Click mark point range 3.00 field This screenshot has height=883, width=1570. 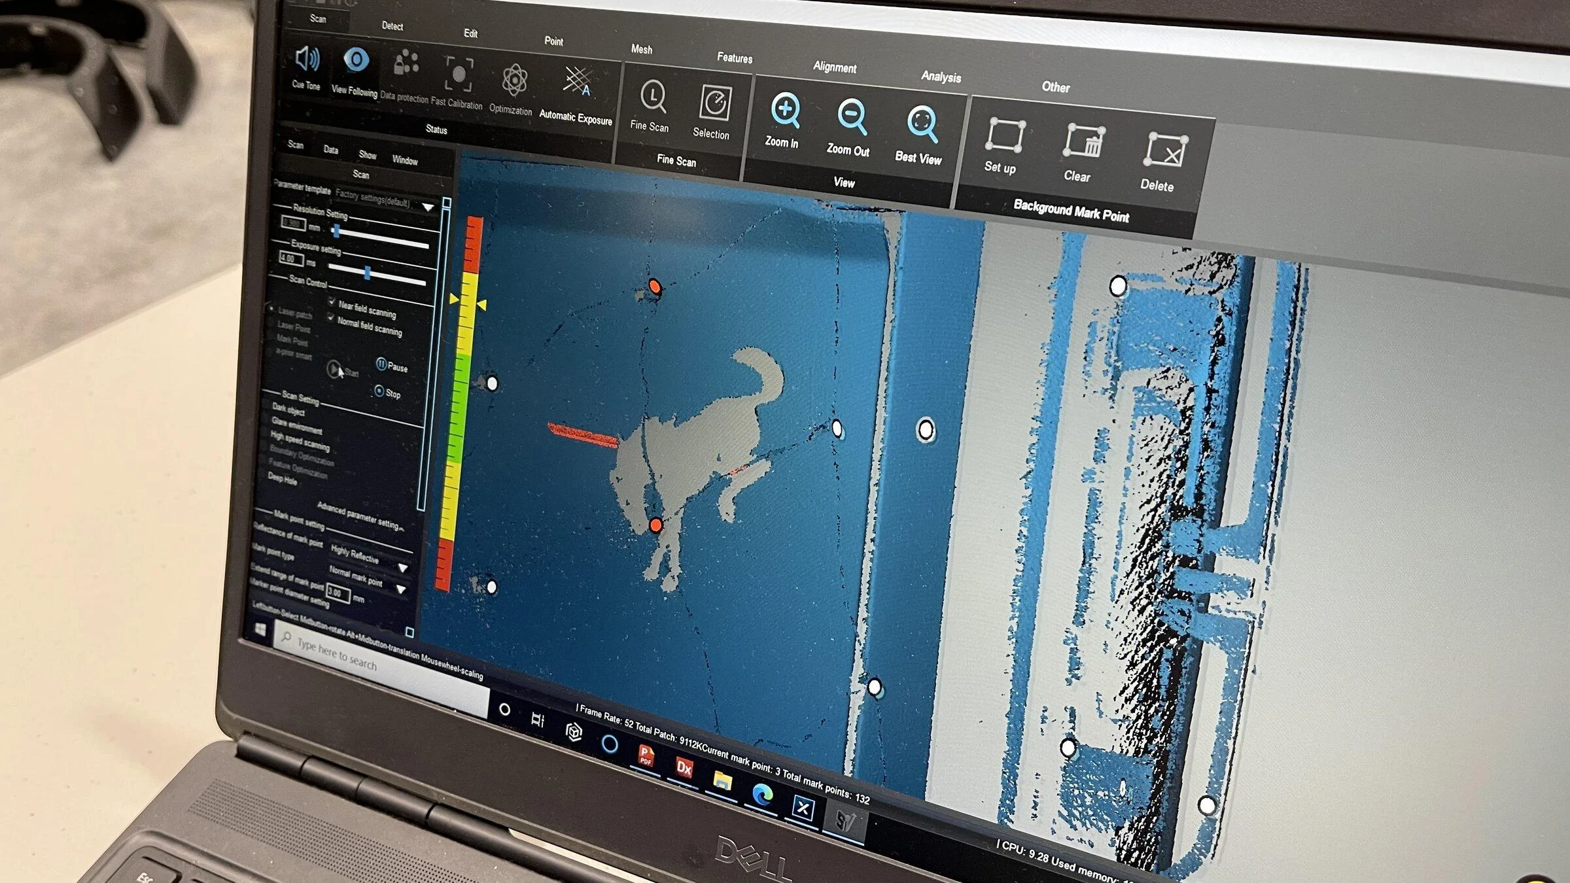click(x=338, y=593)
